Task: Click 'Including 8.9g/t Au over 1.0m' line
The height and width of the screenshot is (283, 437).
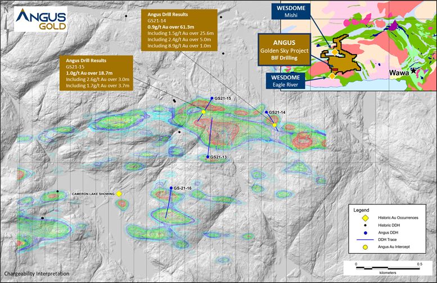Action: click(x=179, y=46)
